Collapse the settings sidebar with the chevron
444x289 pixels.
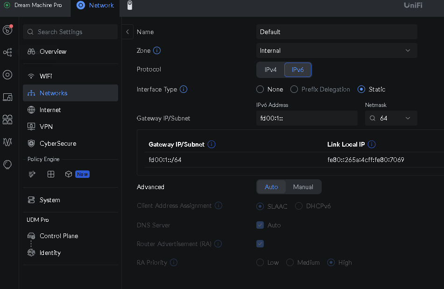click(x=127, y=32)
